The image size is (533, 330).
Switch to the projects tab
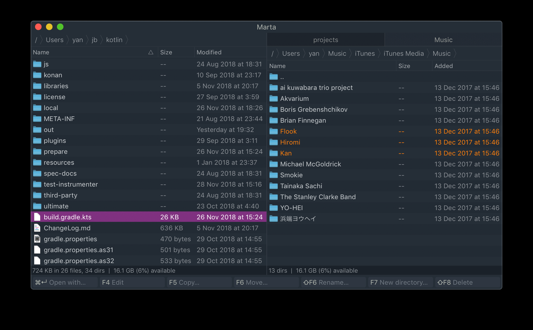coord(326,40)
